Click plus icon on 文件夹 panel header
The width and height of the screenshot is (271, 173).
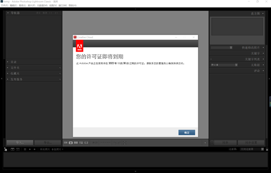pos(60,68)
